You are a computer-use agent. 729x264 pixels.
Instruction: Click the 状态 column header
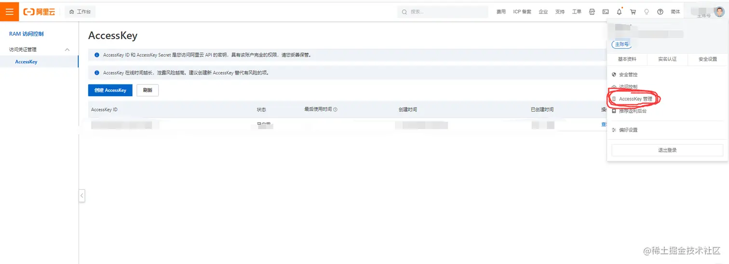[x=261, y=110]
